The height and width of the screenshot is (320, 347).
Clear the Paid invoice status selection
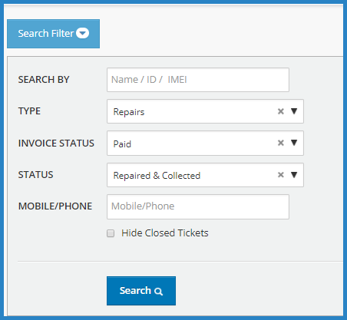tap(281, 143)
